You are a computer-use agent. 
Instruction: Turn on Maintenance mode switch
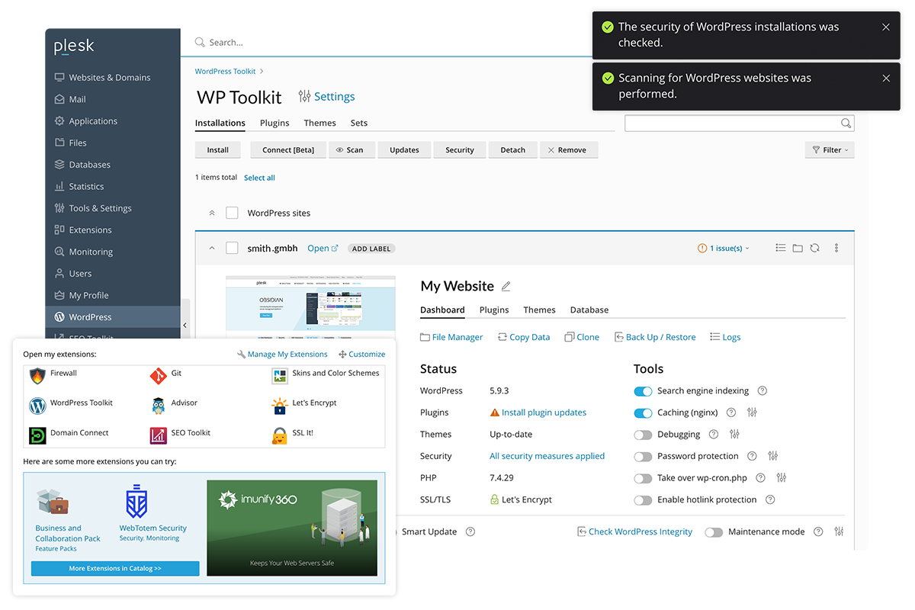tap(714, 532)
